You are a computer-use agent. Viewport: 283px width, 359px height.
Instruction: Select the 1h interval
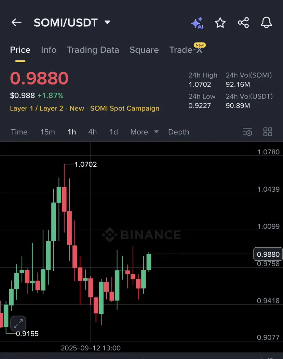(72, 132)
